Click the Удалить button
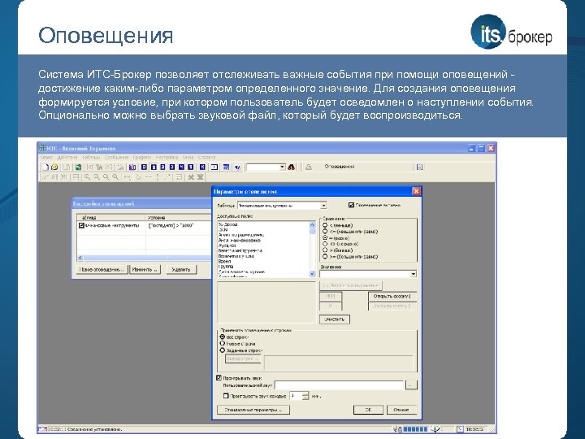Screen dimensions: 585x439 (181, 269)
